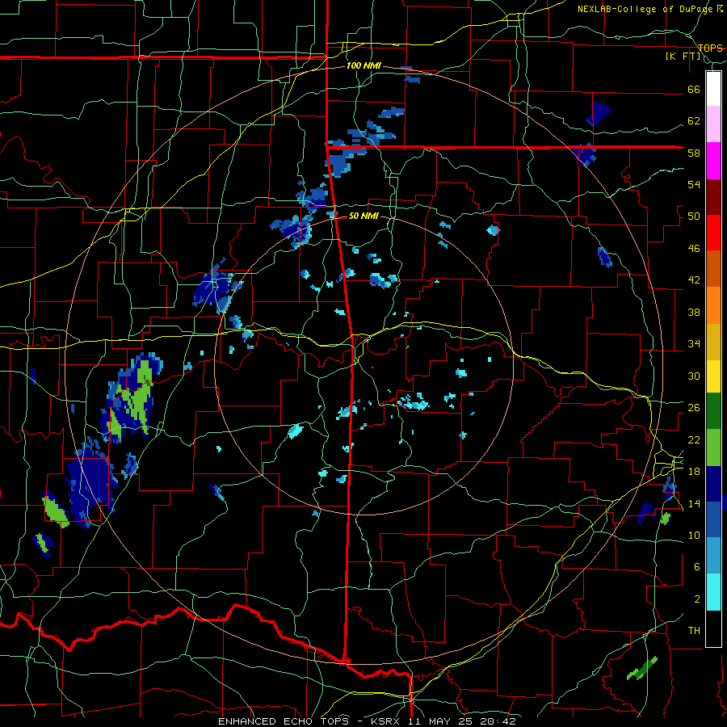Click the orange 38-42 legend swatch

(713, 305)
